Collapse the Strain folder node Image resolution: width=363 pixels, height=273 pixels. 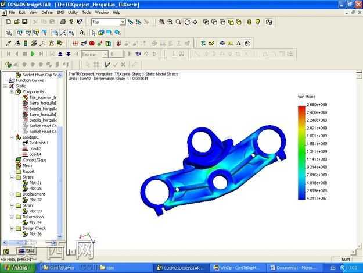[x=12, y=205]
